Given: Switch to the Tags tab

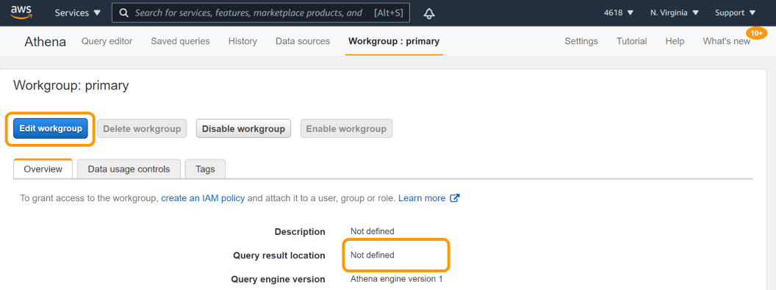Looking at the screenshot, I should pyautogui.click(x=205, y=169).
